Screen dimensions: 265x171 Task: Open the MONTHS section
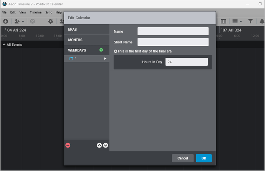pos(75,40)
